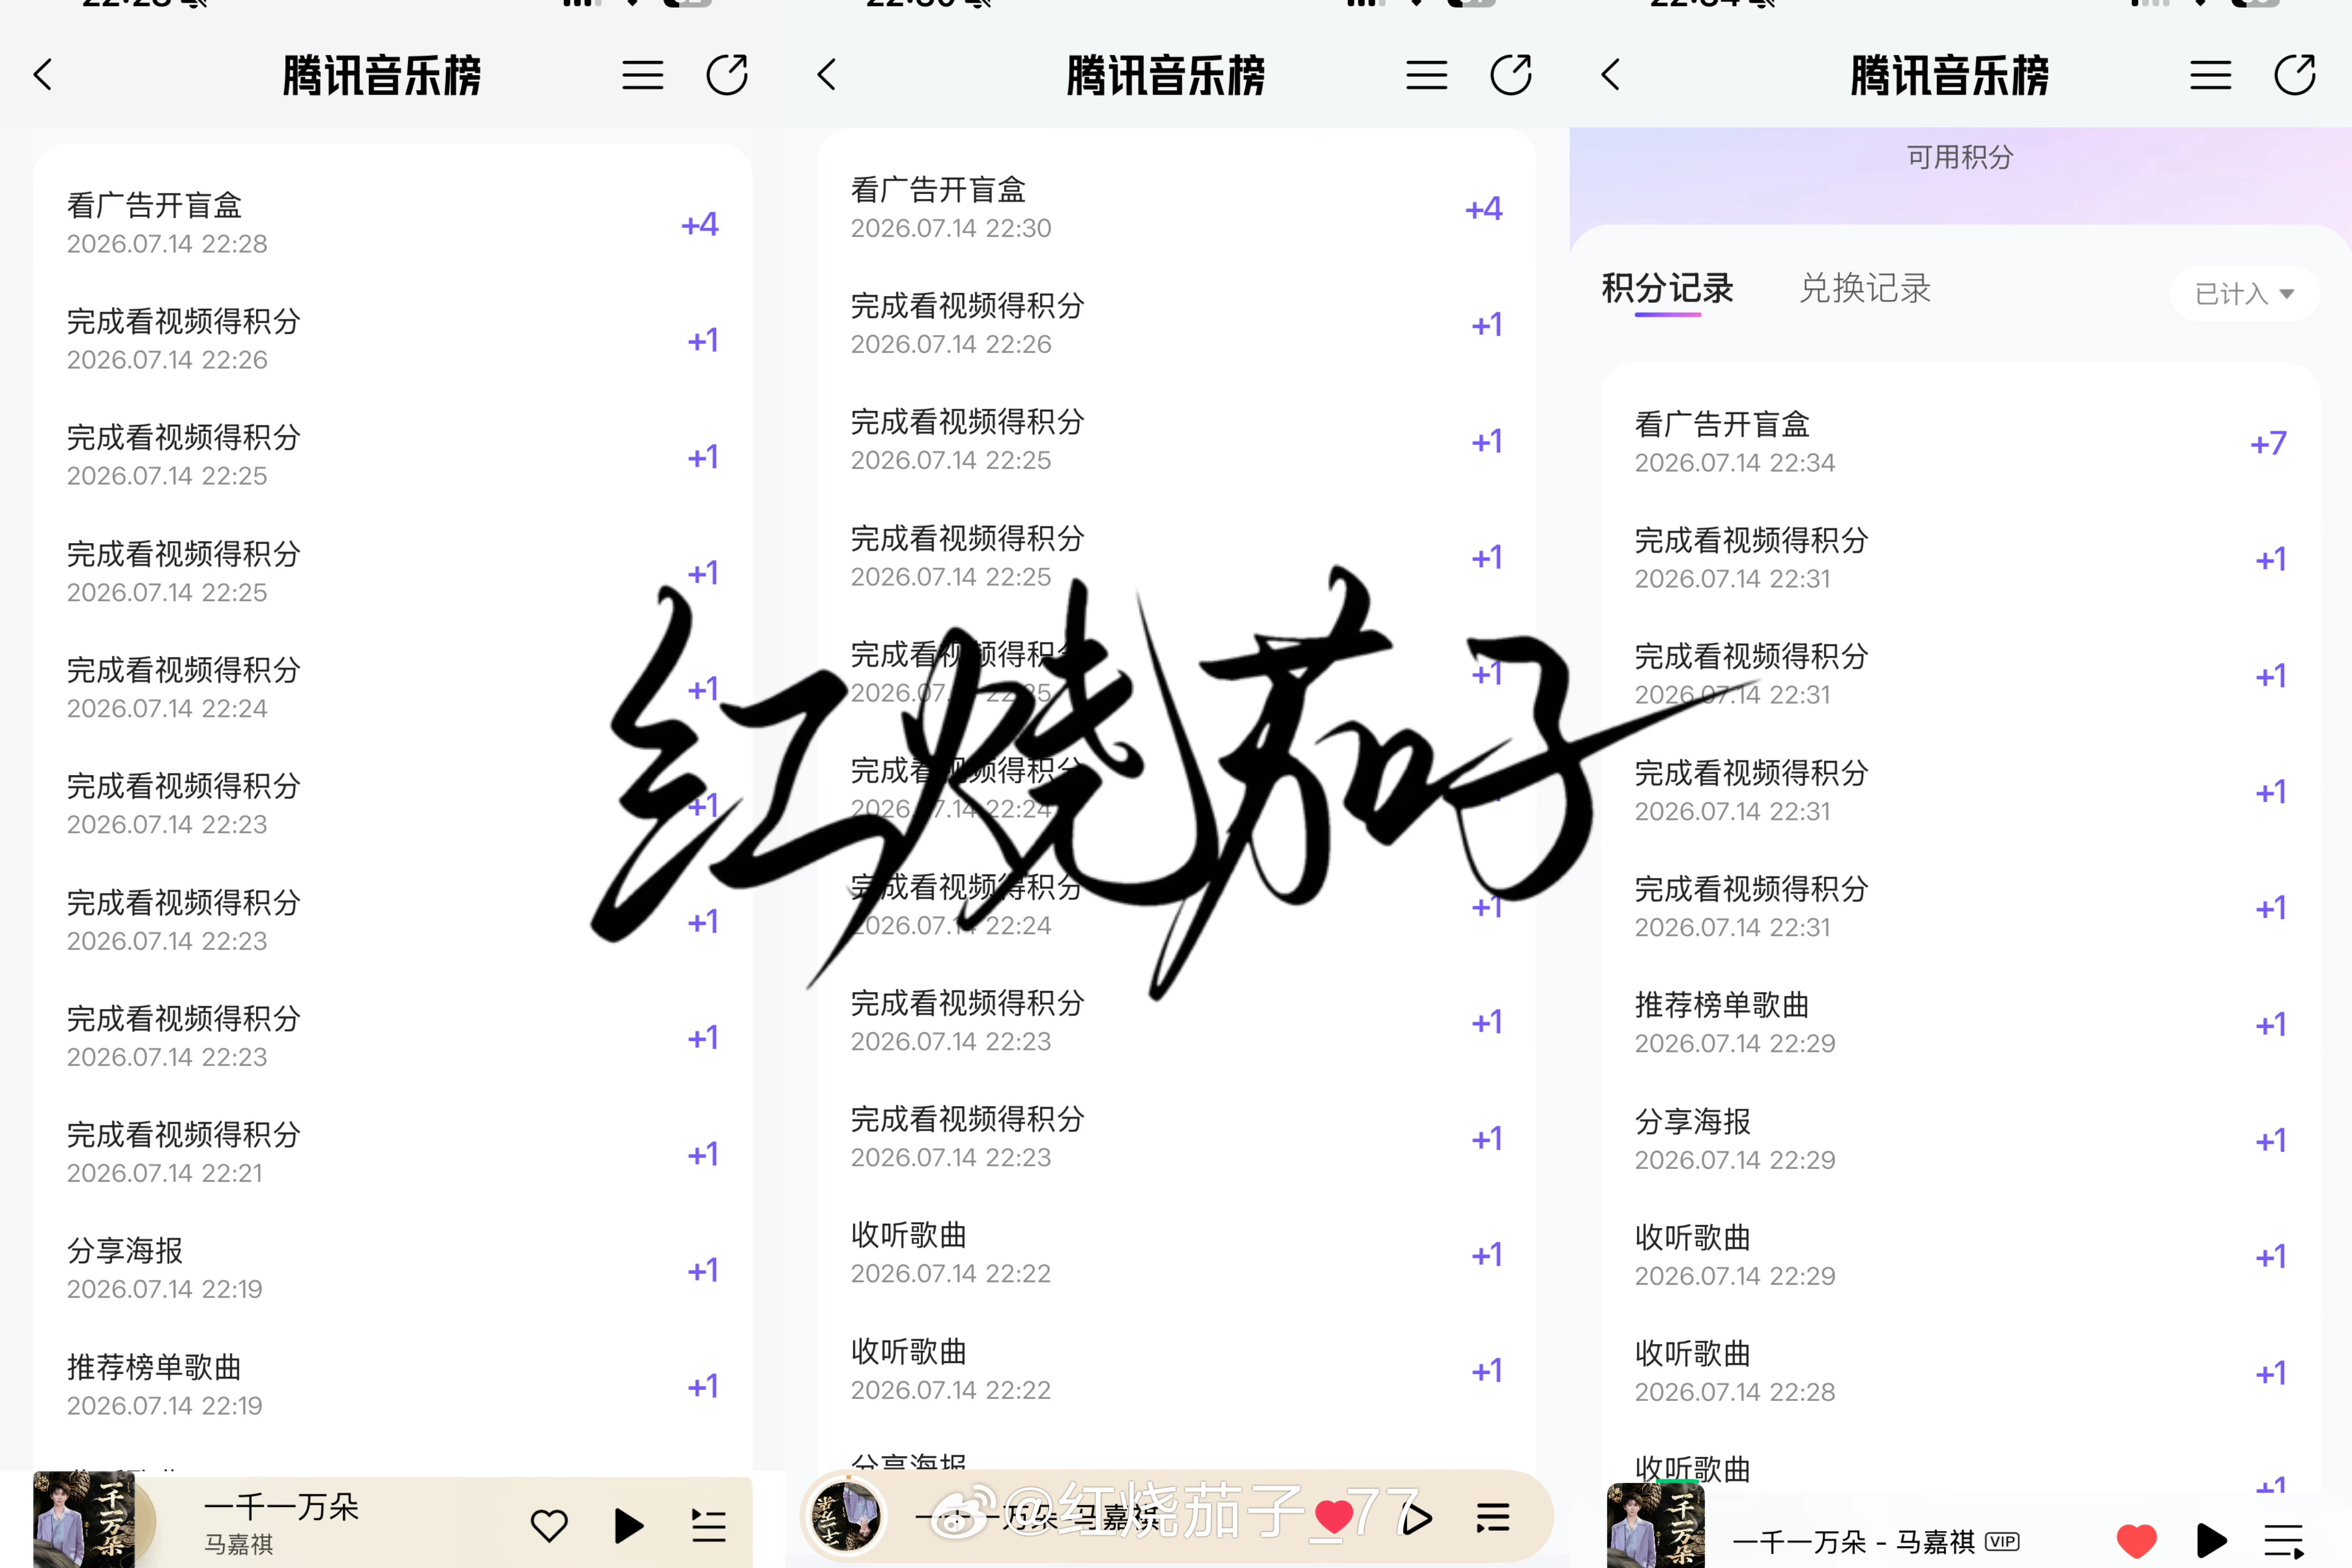Image resolution: width=2352 pixels, height=1568 pixels.
Task: Open the 已计入 filter dropdown
Action: click(2244, 294)
